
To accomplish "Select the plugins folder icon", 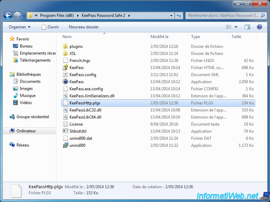I will click(x=65, y=46).
